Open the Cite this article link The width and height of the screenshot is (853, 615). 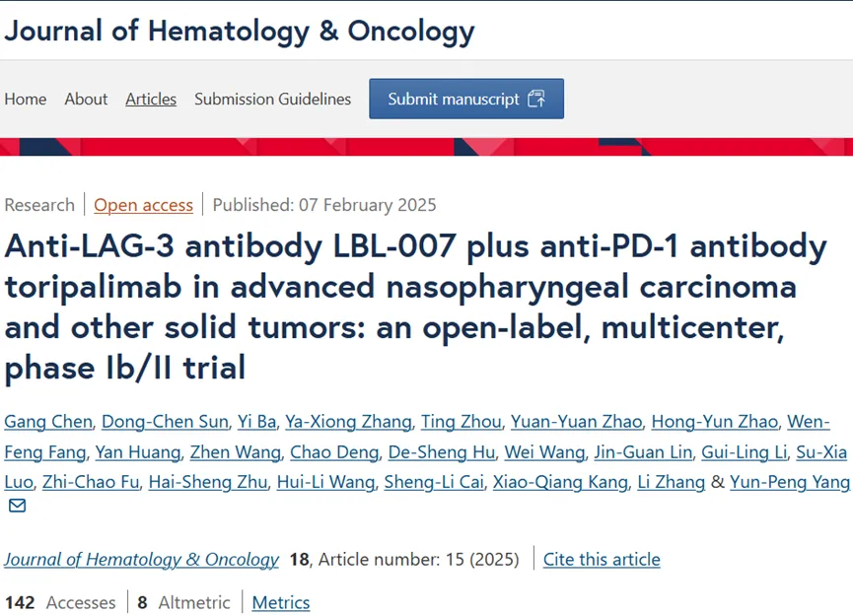[x=602, y=560]
